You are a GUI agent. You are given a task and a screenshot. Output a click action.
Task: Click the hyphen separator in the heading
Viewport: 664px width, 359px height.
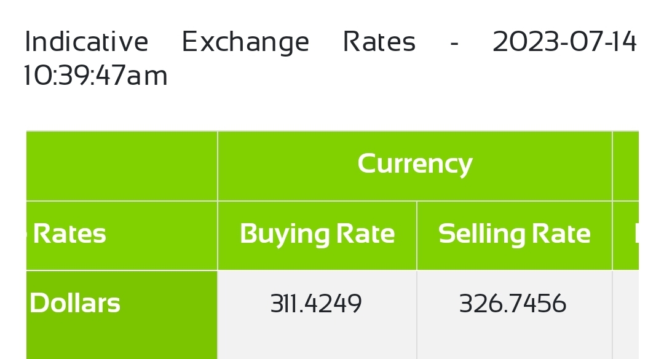coord(454,43)
